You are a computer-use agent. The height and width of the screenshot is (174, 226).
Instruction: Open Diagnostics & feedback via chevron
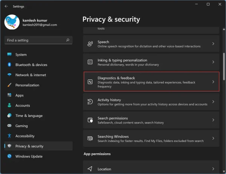(213, 82)
